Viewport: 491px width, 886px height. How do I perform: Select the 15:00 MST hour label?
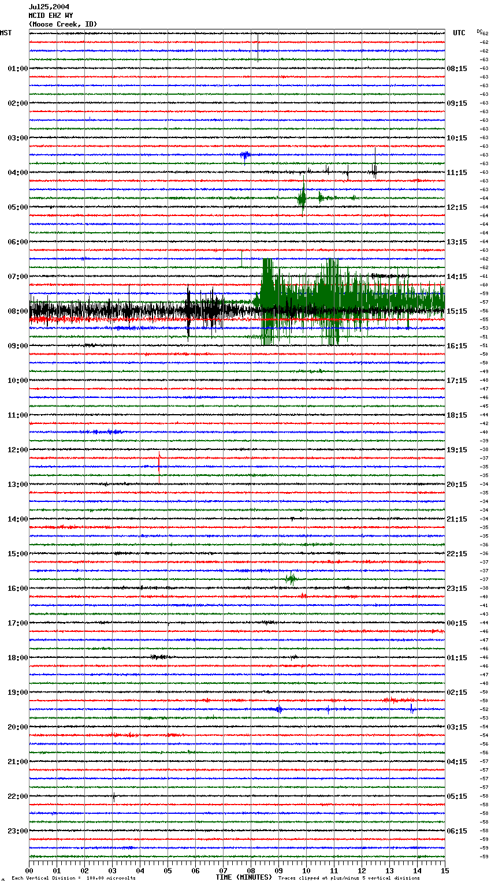pyautogui.click(x=18, y=554)
